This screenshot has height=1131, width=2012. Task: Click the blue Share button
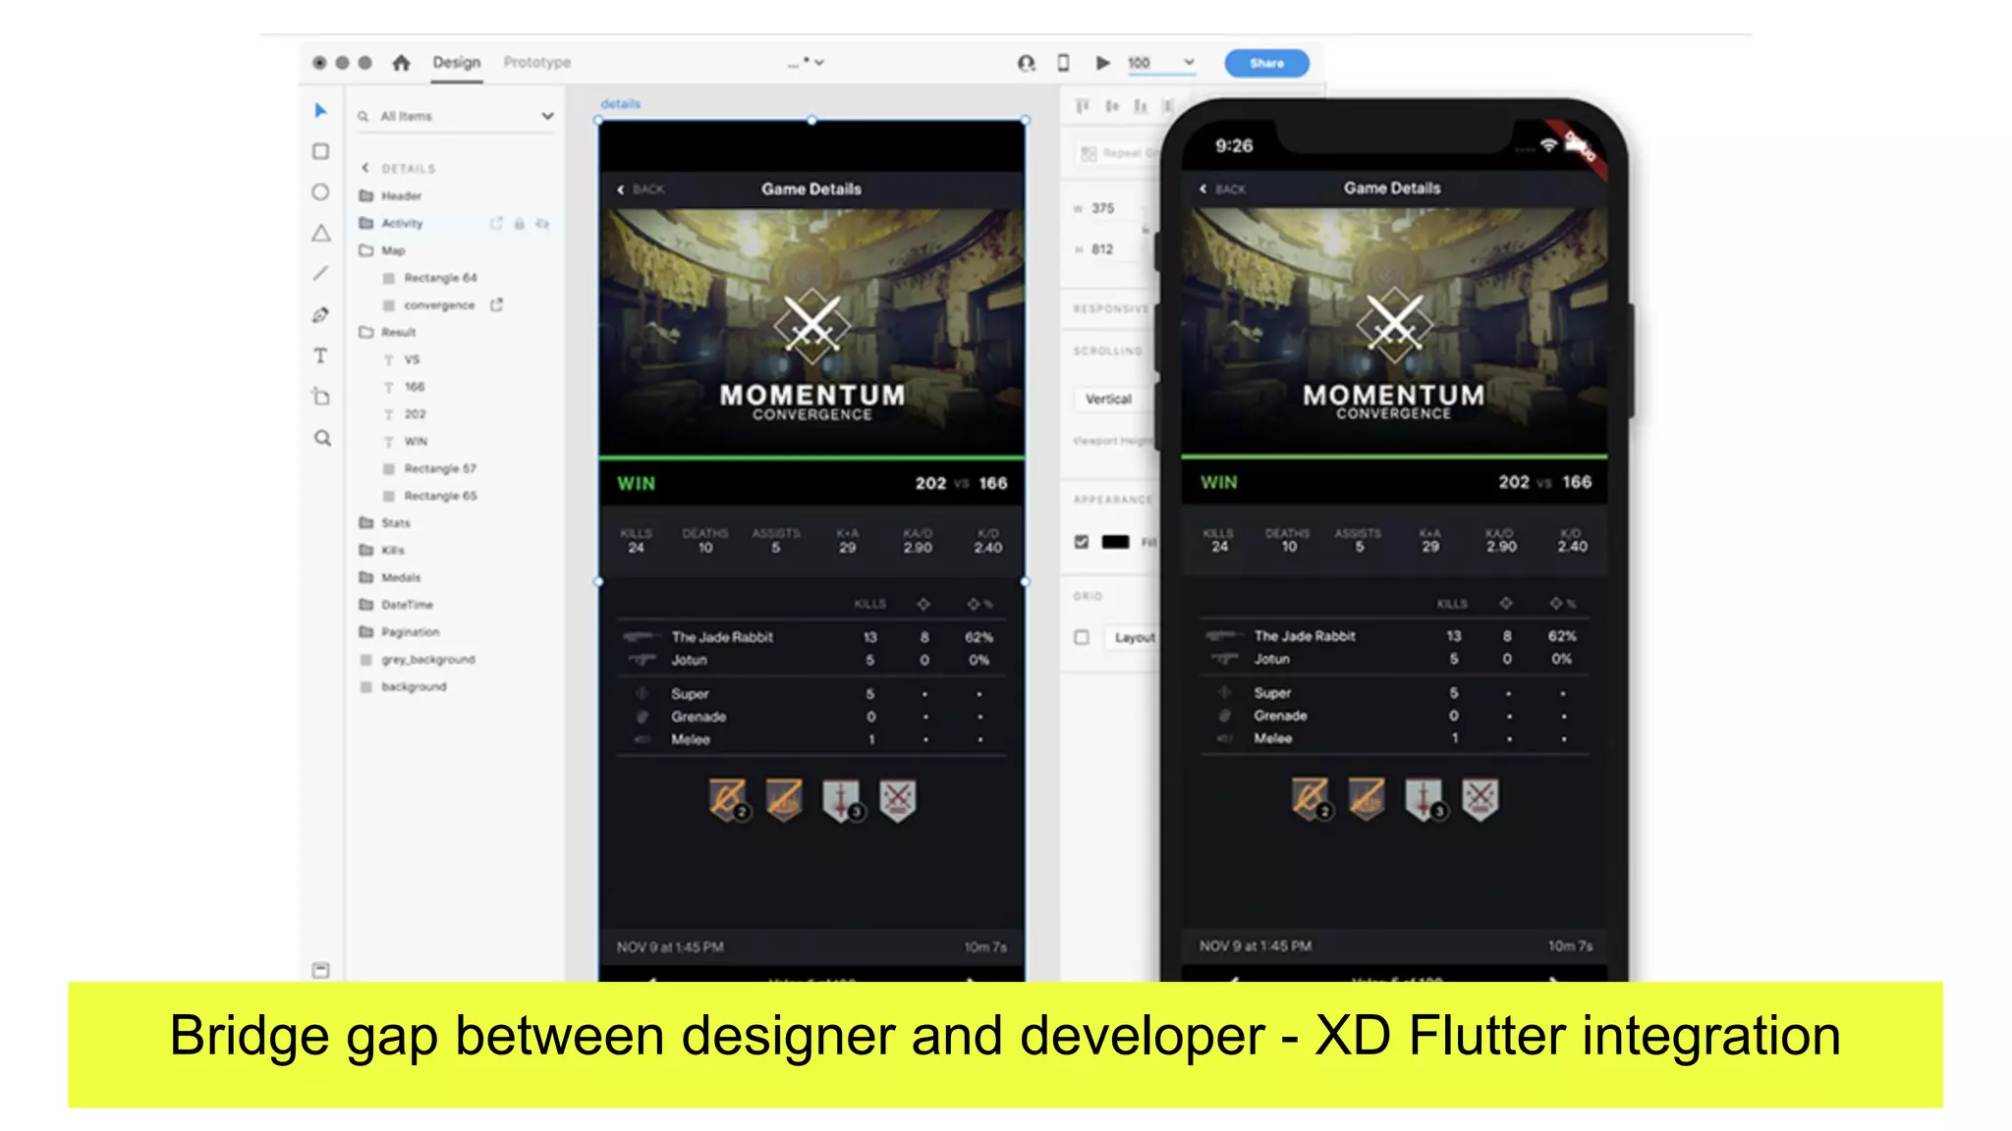pos(1266,63)
